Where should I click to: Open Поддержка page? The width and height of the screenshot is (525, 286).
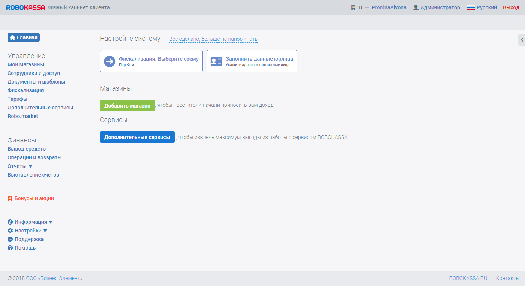coord(29,239)
